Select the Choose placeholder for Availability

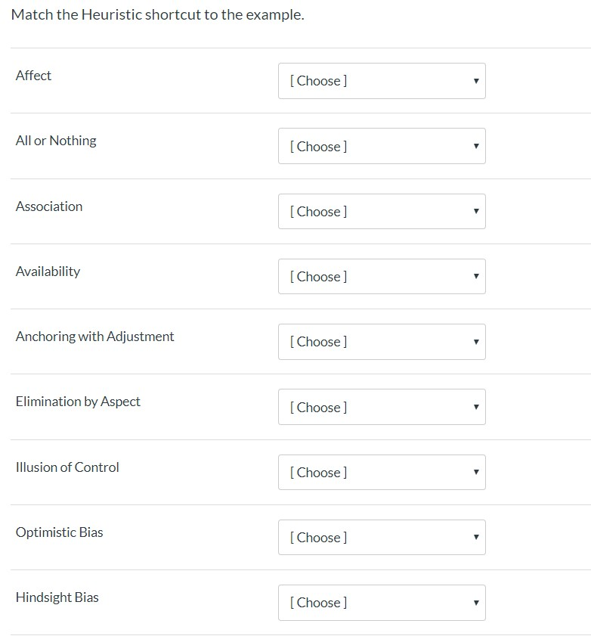tap(317, 276)
